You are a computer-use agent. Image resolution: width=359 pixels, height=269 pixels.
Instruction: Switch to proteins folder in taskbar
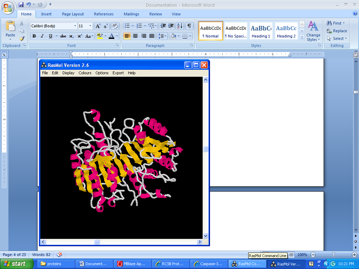click(54, 264)
